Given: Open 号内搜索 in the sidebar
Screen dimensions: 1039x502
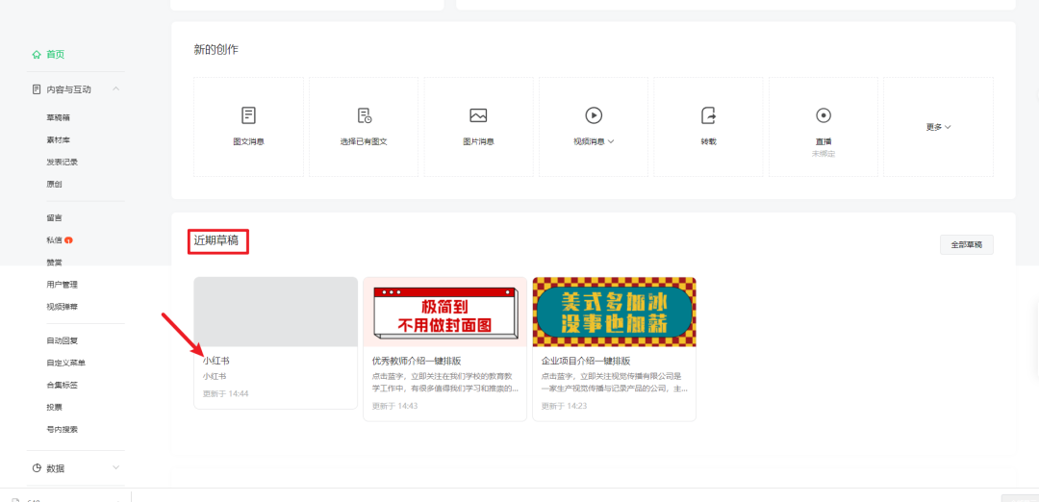Looking at the screenshot, I should coord(62,429).
